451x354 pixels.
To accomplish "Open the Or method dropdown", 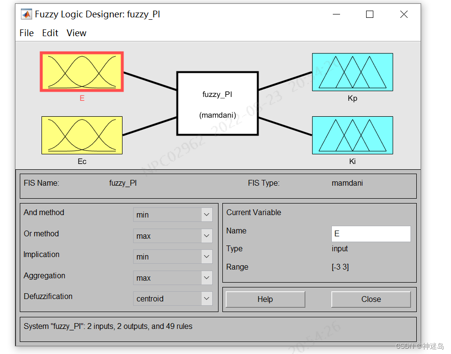I will (173, 236).
